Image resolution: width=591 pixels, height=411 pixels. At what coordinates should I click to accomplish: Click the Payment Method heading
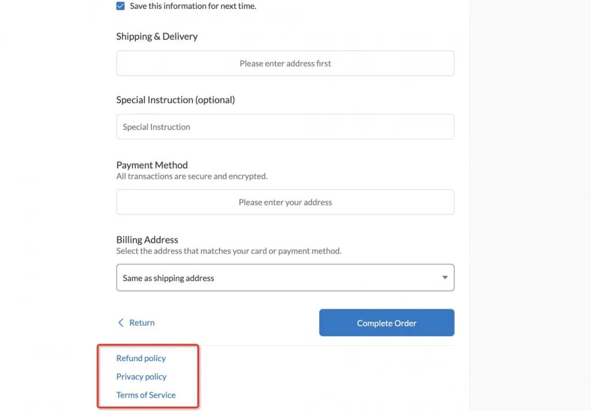tap(152, 165)
